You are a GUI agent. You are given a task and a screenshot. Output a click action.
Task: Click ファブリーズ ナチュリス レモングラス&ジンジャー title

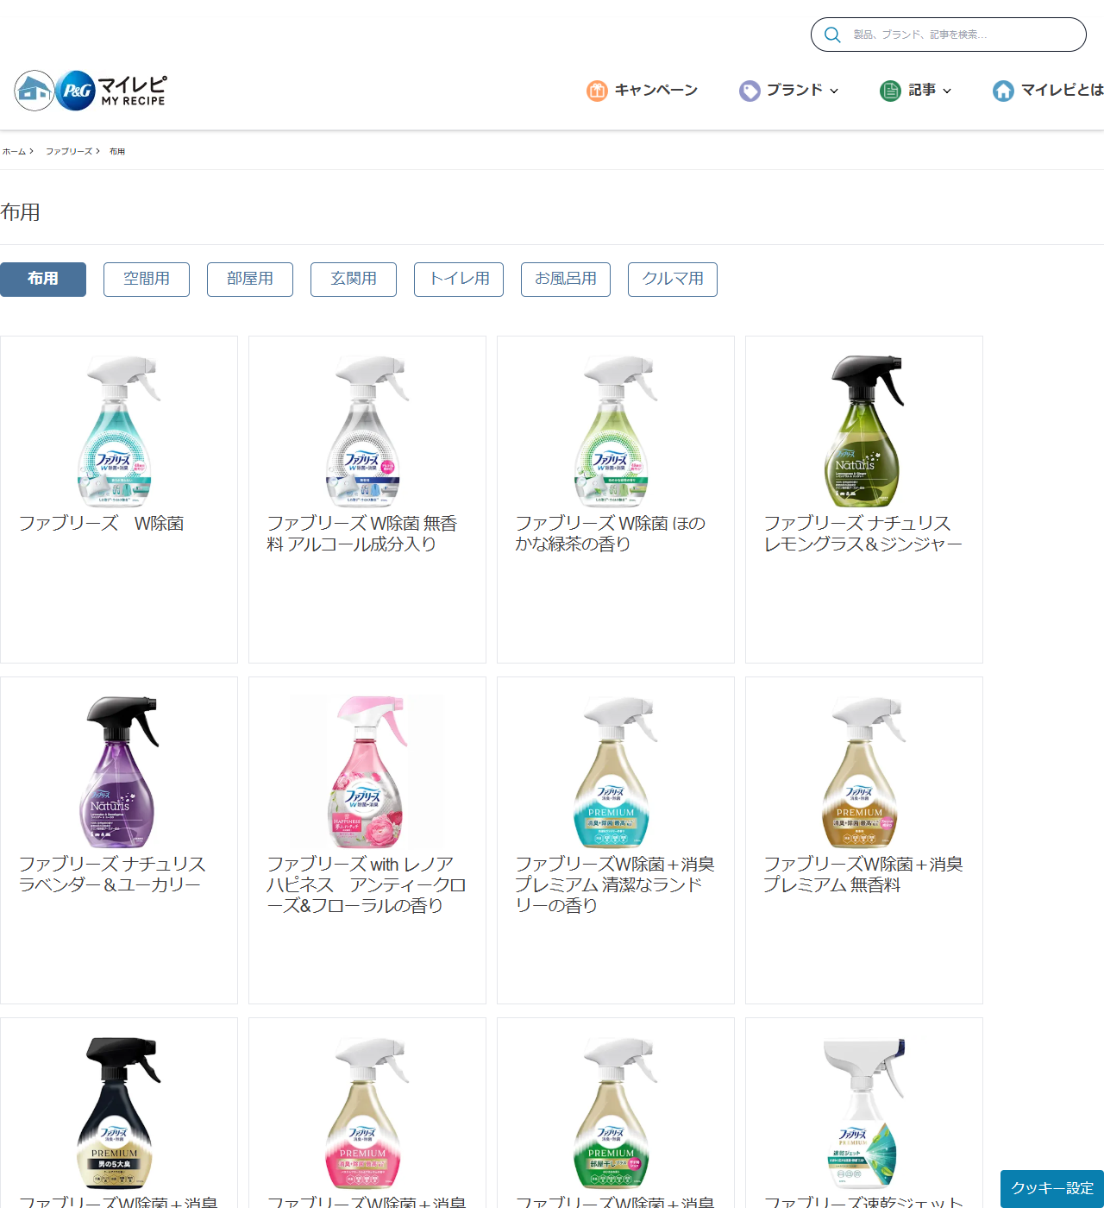[863, 534]
